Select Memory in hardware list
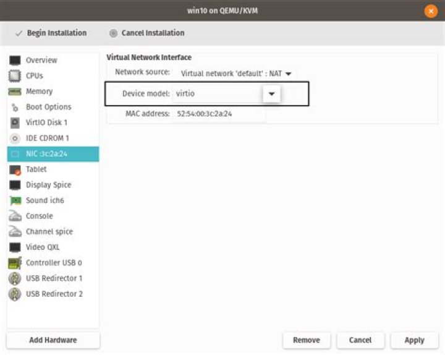 (53, 92)
